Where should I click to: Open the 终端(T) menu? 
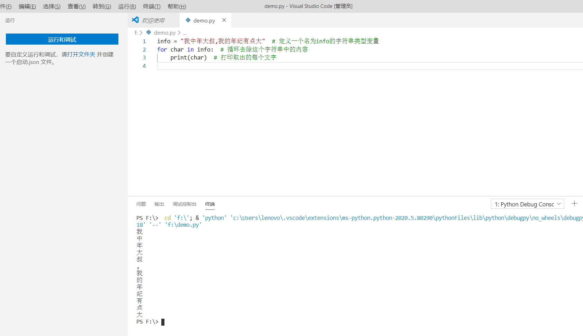[x=152, y=6]
